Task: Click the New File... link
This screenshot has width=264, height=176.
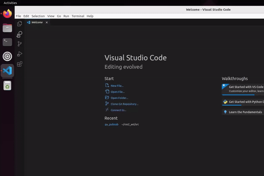Action: [117, 86]
